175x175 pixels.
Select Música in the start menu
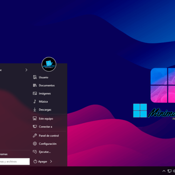tap(43, 102)
